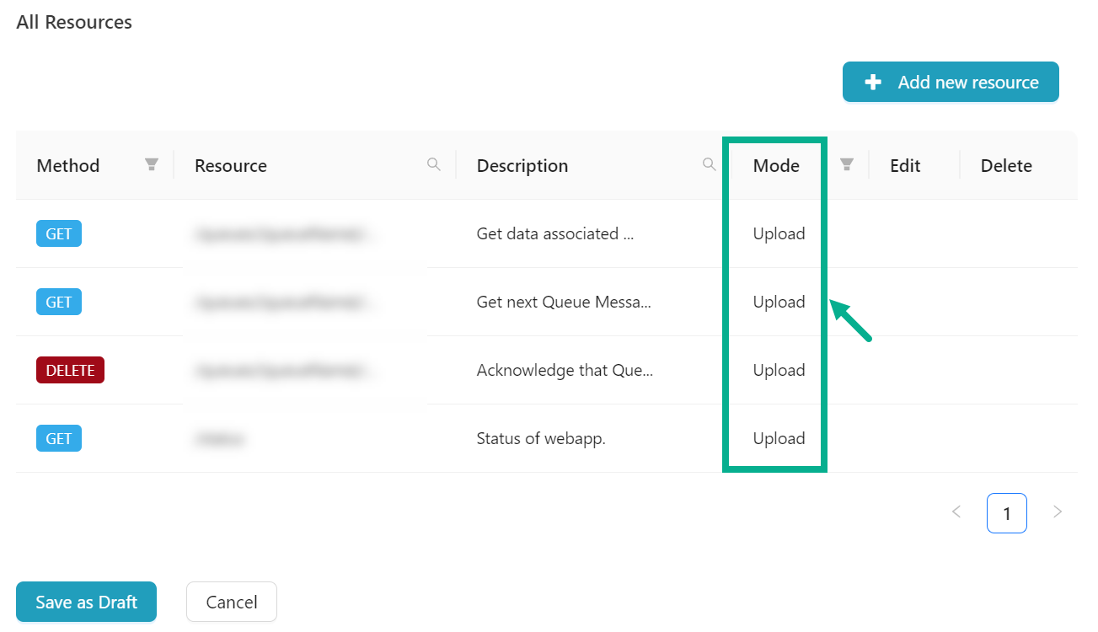Click the Mode column filter icon

click(847, 164)
